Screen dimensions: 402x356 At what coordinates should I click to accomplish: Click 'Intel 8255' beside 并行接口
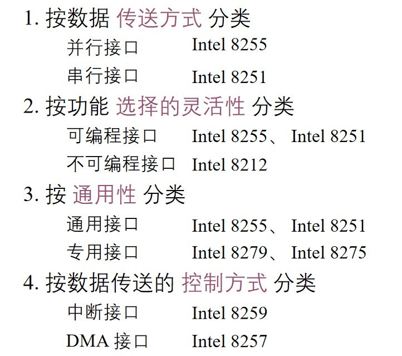[x=229, y=45]
